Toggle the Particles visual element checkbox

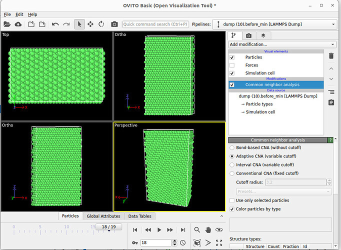(x=232, y=57)
